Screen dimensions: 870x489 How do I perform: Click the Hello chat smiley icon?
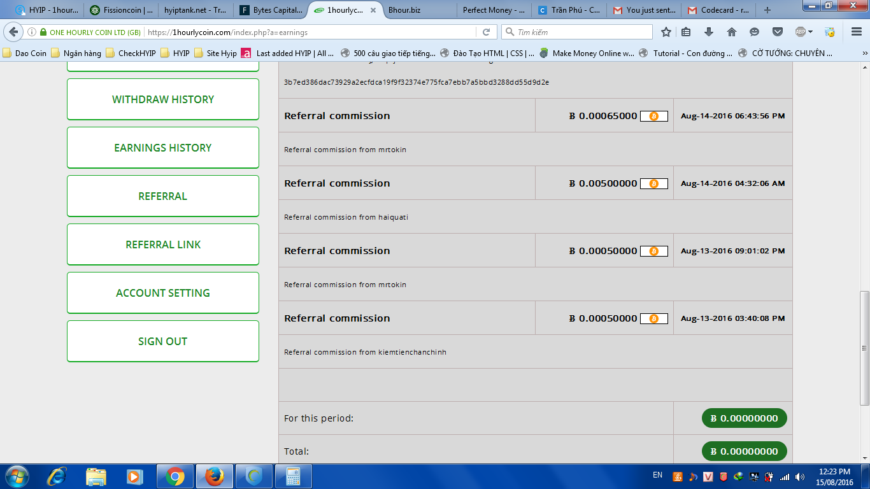pyautogui.click(x=755, y=32)
